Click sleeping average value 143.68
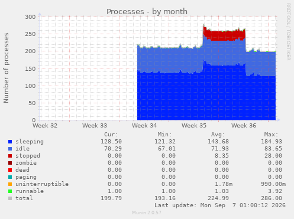This screenshot has width=294, height=219. click(x=218, y=142)
